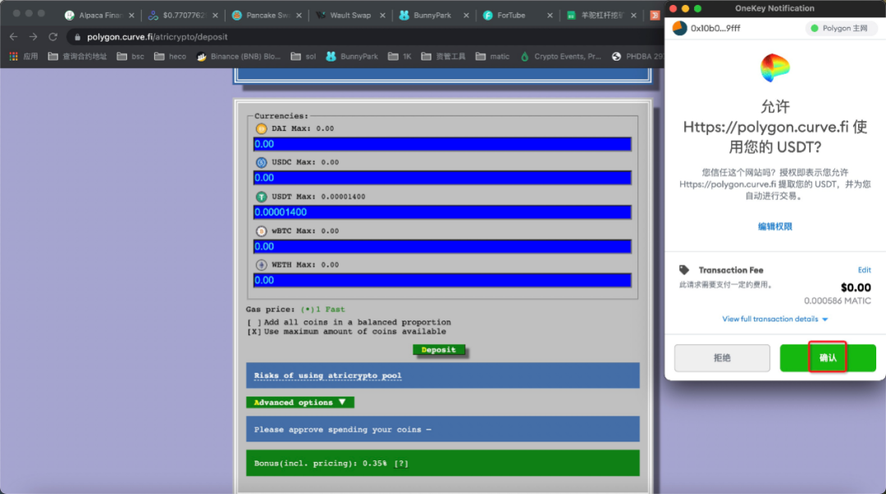Screen dimensions: 886x494
Task: Open the BunnyPark bookmark
Action: click(352, 57)
